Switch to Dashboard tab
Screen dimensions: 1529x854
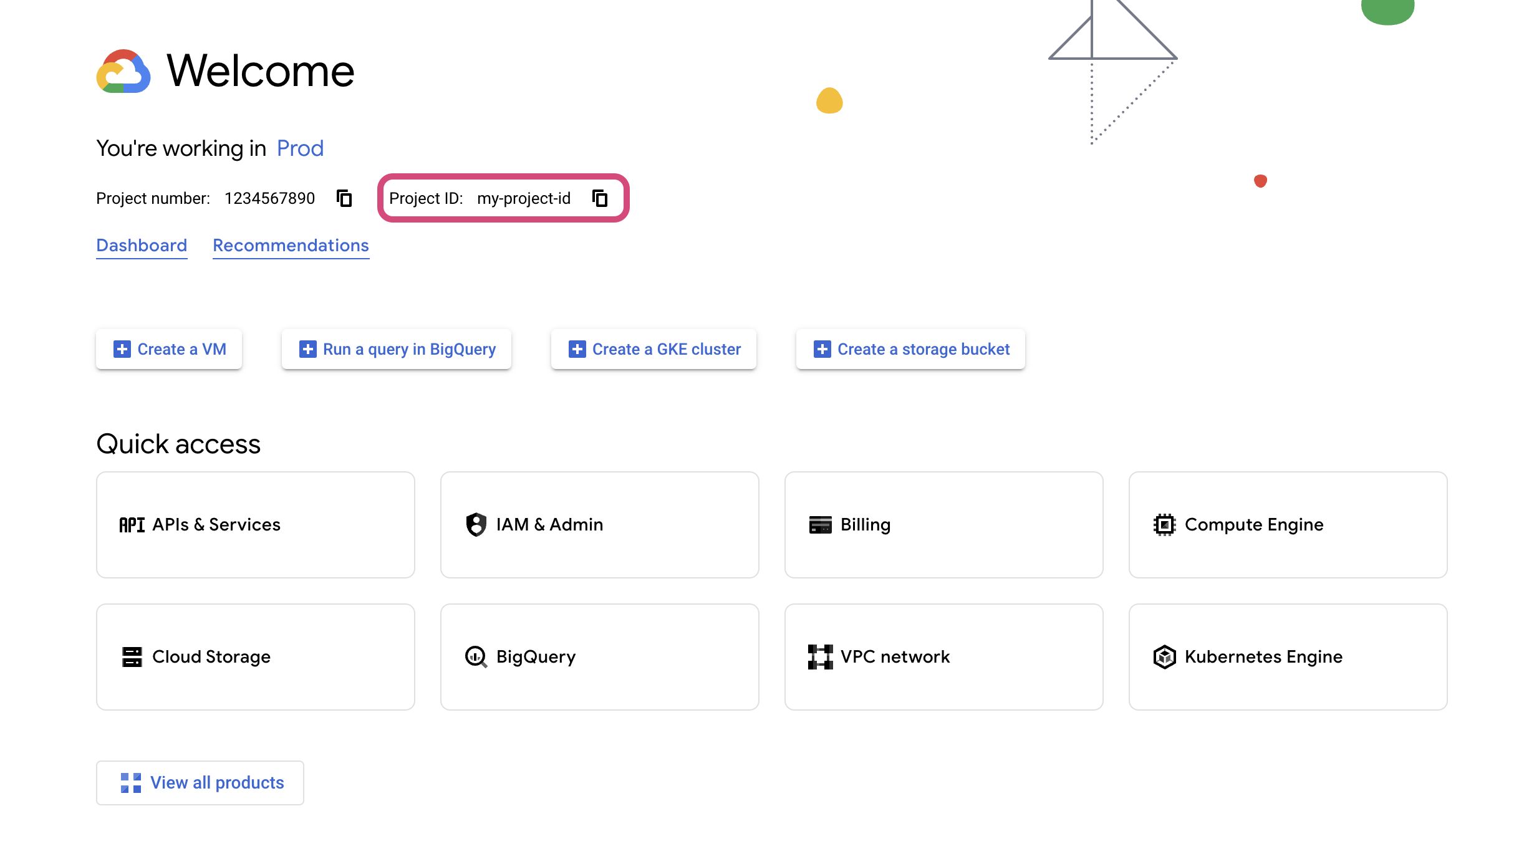[141, 246]
